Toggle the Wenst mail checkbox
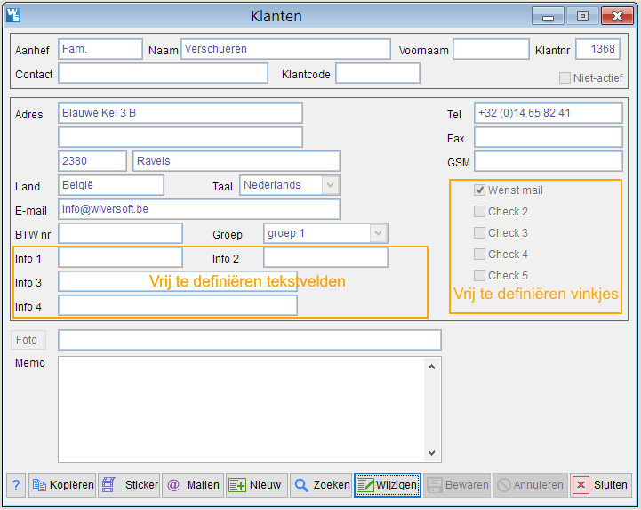641x510 pixels. pos(480,190)
